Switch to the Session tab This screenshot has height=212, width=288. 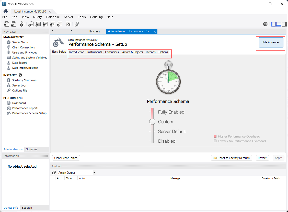(27, 208)
